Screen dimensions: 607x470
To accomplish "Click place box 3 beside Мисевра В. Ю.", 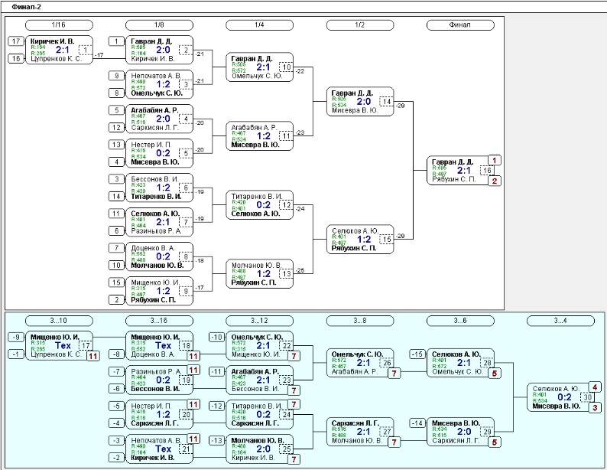I will (595, 408).
